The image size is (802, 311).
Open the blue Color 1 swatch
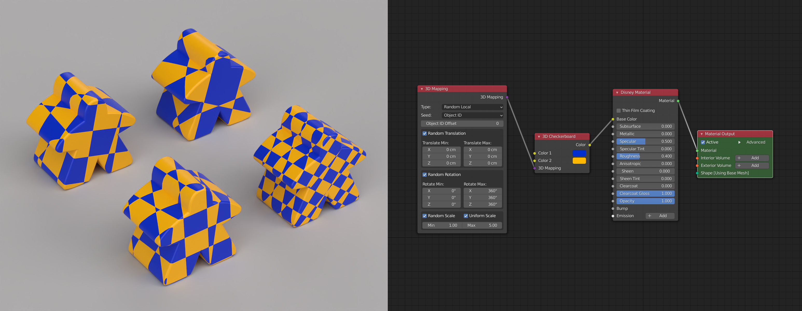tap(579, 153)
